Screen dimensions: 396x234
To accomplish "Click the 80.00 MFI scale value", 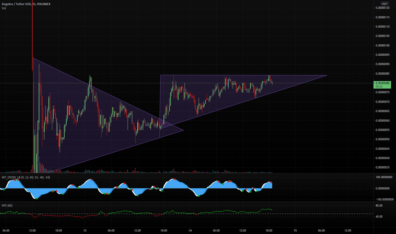I will 379,205.
